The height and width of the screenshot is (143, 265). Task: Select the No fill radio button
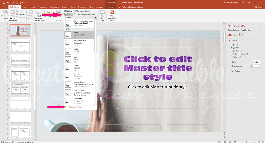click(x=232, y=45)
